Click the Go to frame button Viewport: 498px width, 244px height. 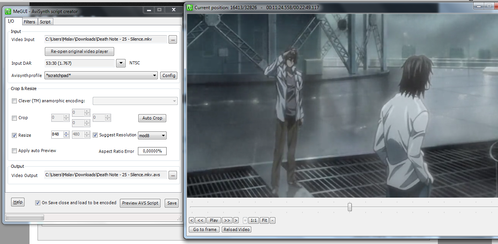point(205,229)
